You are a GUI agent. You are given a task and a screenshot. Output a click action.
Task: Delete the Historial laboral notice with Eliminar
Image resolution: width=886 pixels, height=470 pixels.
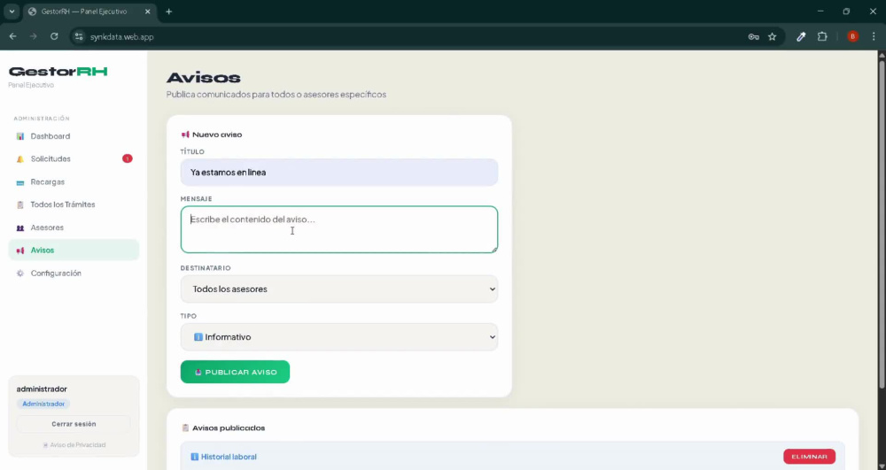(809, 457)
